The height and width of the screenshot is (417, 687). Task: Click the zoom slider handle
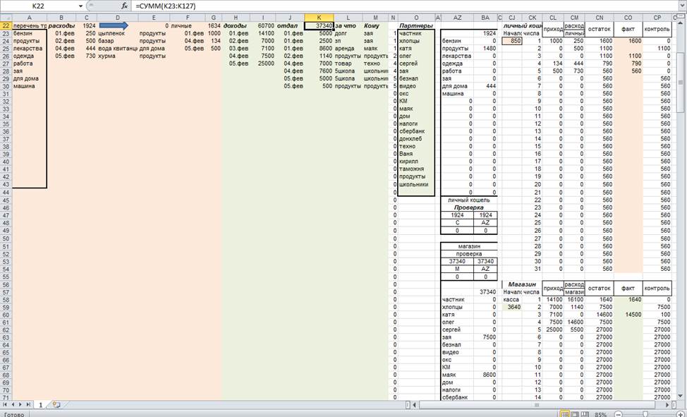[645, 414]
